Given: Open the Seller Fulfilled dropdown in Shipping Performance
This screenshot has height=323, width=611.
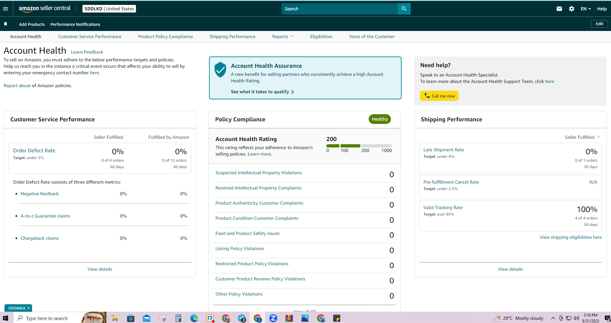Looking at the screenshot, I should pyautogui.click(x=582, y=137).
